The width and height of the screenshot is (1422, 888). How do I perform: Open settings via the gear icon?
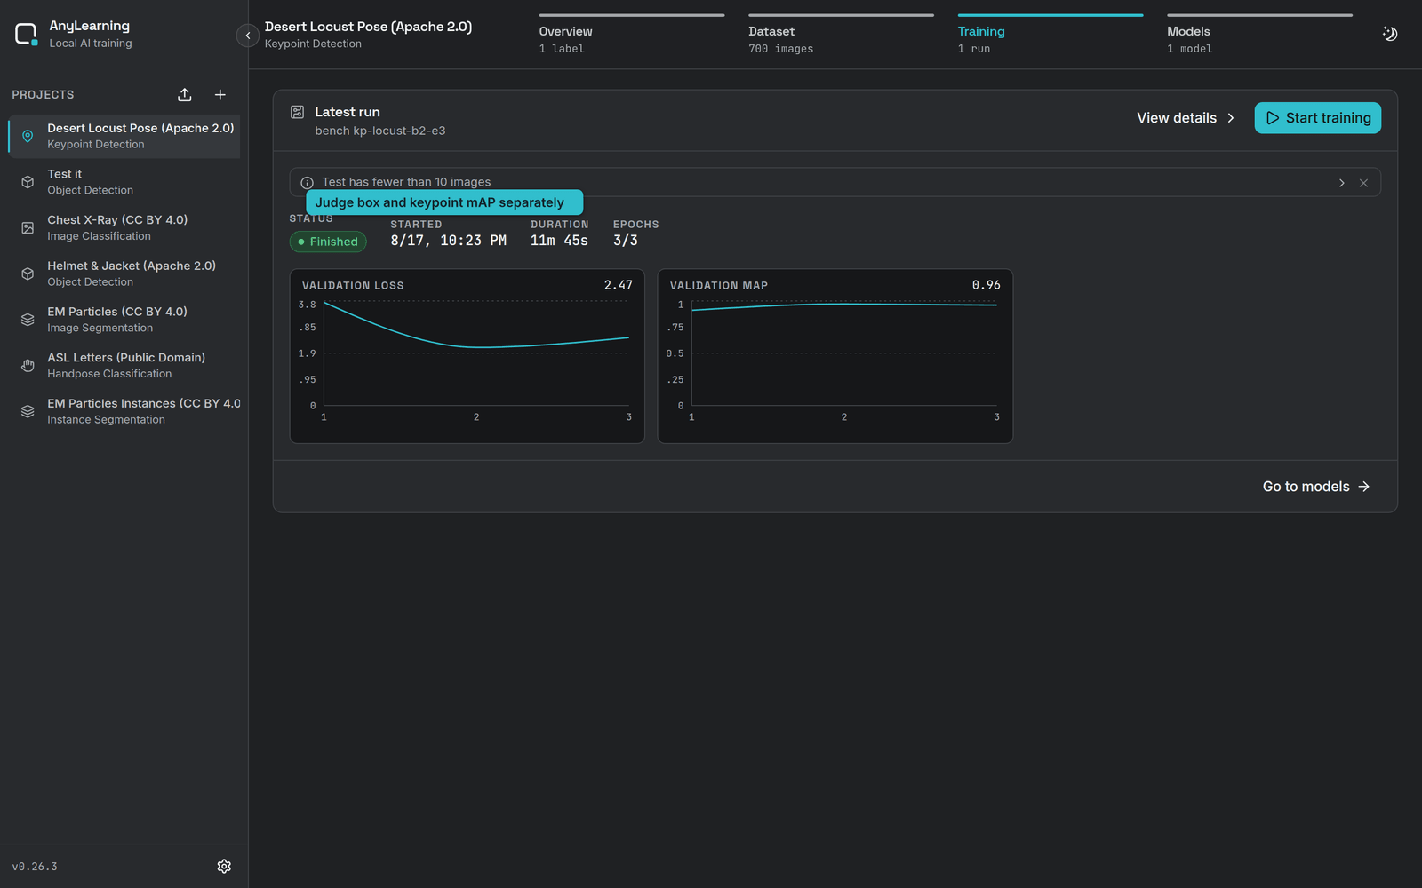click(x=224, y=866)
